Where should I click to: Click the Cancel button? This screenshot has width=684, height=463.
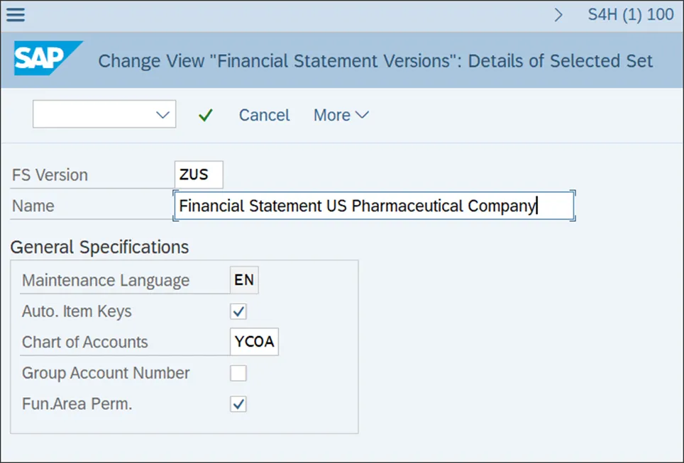pos(264,115)
